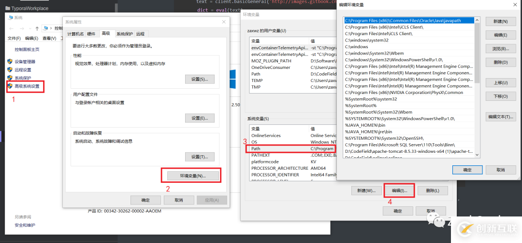Open the 编辑(E) menu in 系统 window
The height and width of the screenshot is (243, 522).
[31, 38]
